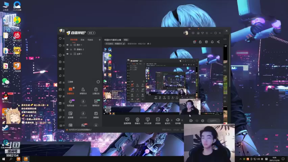Toggle the preview eye icon near settings gear

(x=197, y=121)
